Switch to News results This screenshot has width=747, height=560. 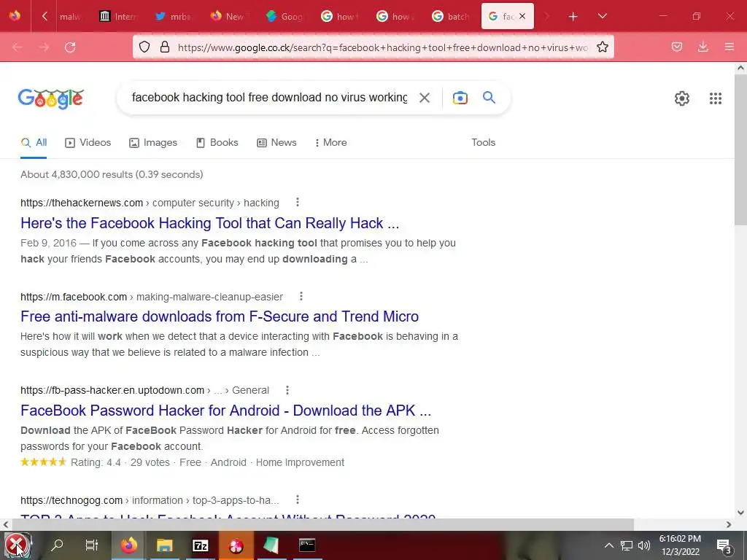pyautogui.click(x=276, y=142)
